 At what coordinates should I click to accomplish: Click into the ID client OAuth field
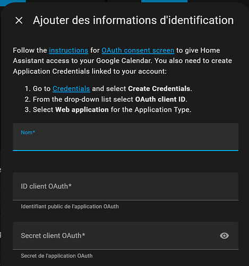pos(126,186)
